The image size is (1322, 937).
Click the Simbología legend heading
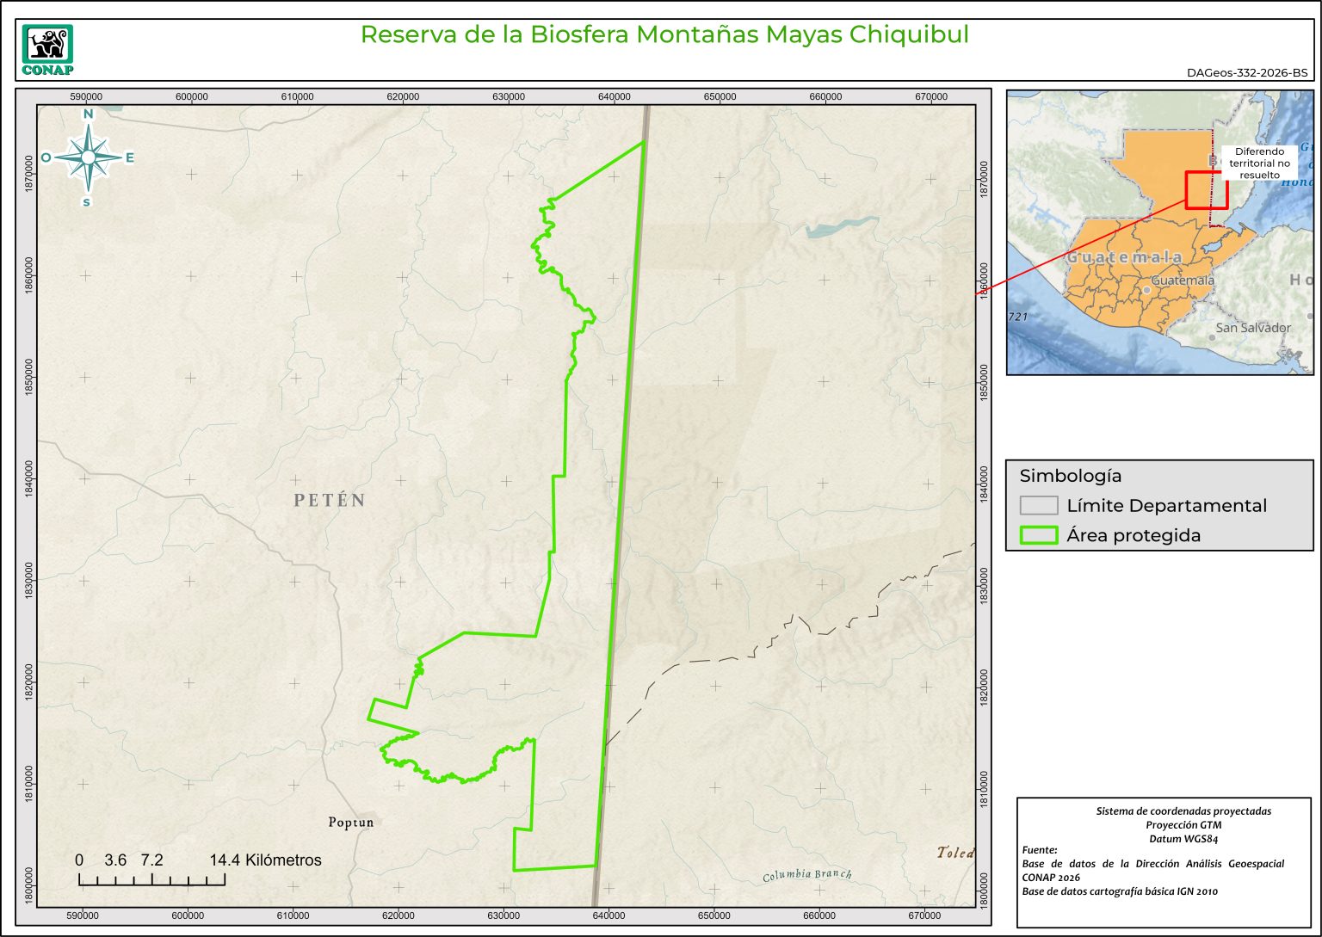tap(1070, 476)
